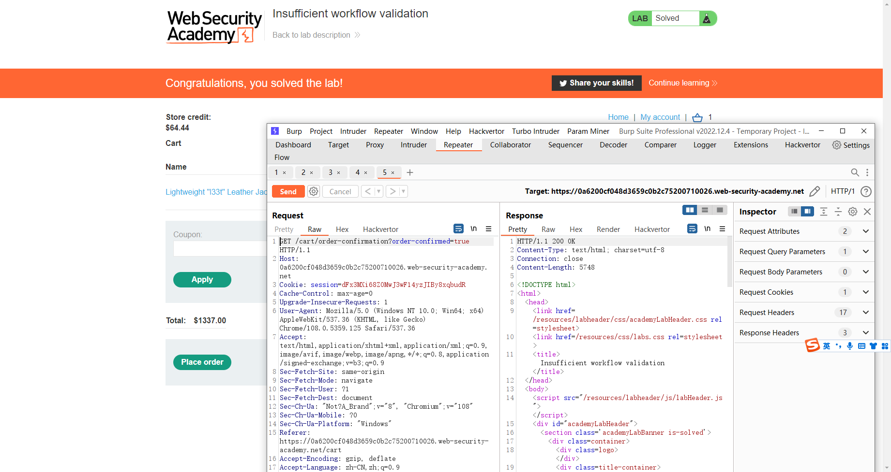Open Back to lab description link
Screen dimensions: 891x472
pos(316,35)
